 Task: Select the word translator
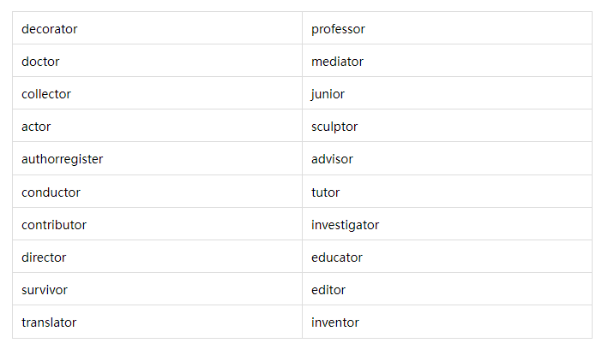pos(49,322)
